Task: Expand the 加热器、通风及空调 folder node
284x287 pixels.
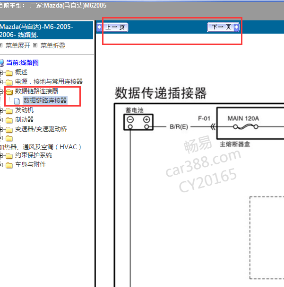Action: 1,138
